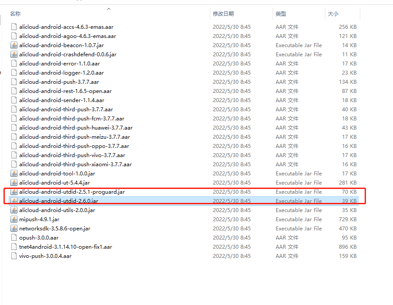This screenshot has width=393, height=305.
Task: Click the file icon of tnet4android-3.1.14.10-open-fix1.aar
Action: [14, 247]
